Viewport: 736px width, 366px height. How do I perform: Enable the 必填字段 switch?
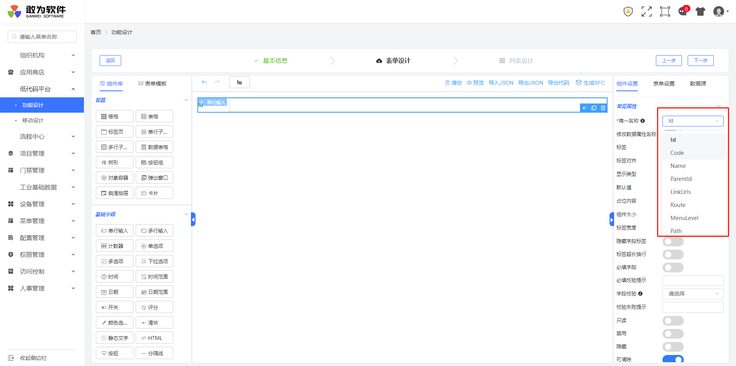point(673,268)
